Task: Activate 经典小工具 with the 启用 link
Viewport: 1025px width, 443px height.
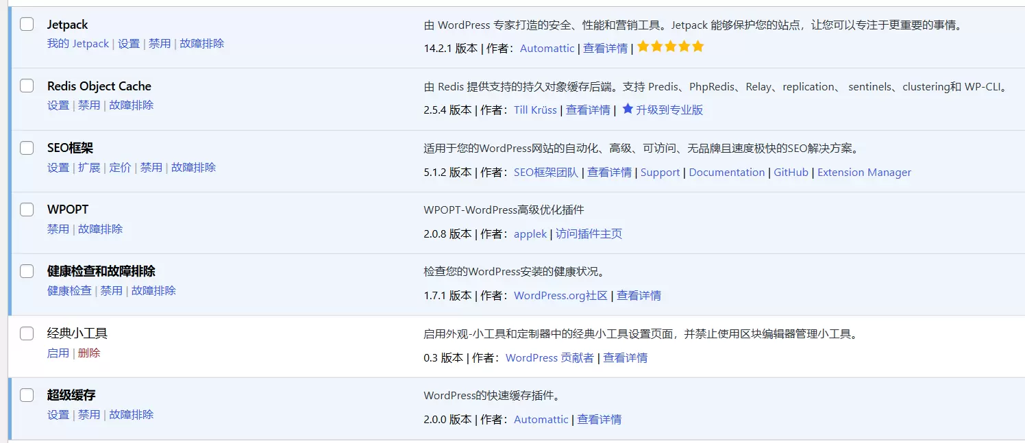Action: point(58,353)
